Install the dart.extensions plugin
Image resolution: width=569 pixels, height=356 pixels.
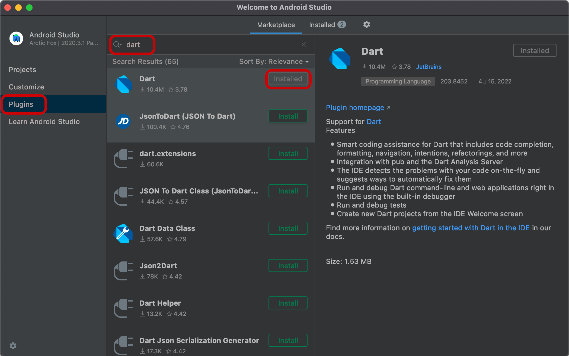288,154
